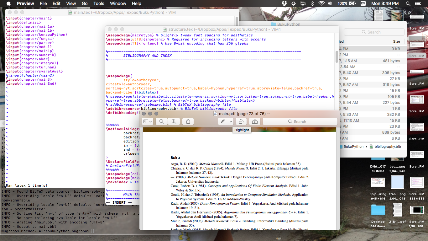Viewport: 428px width, 241px height.
Task: Open Spotlight search
Action: point(408,3)
